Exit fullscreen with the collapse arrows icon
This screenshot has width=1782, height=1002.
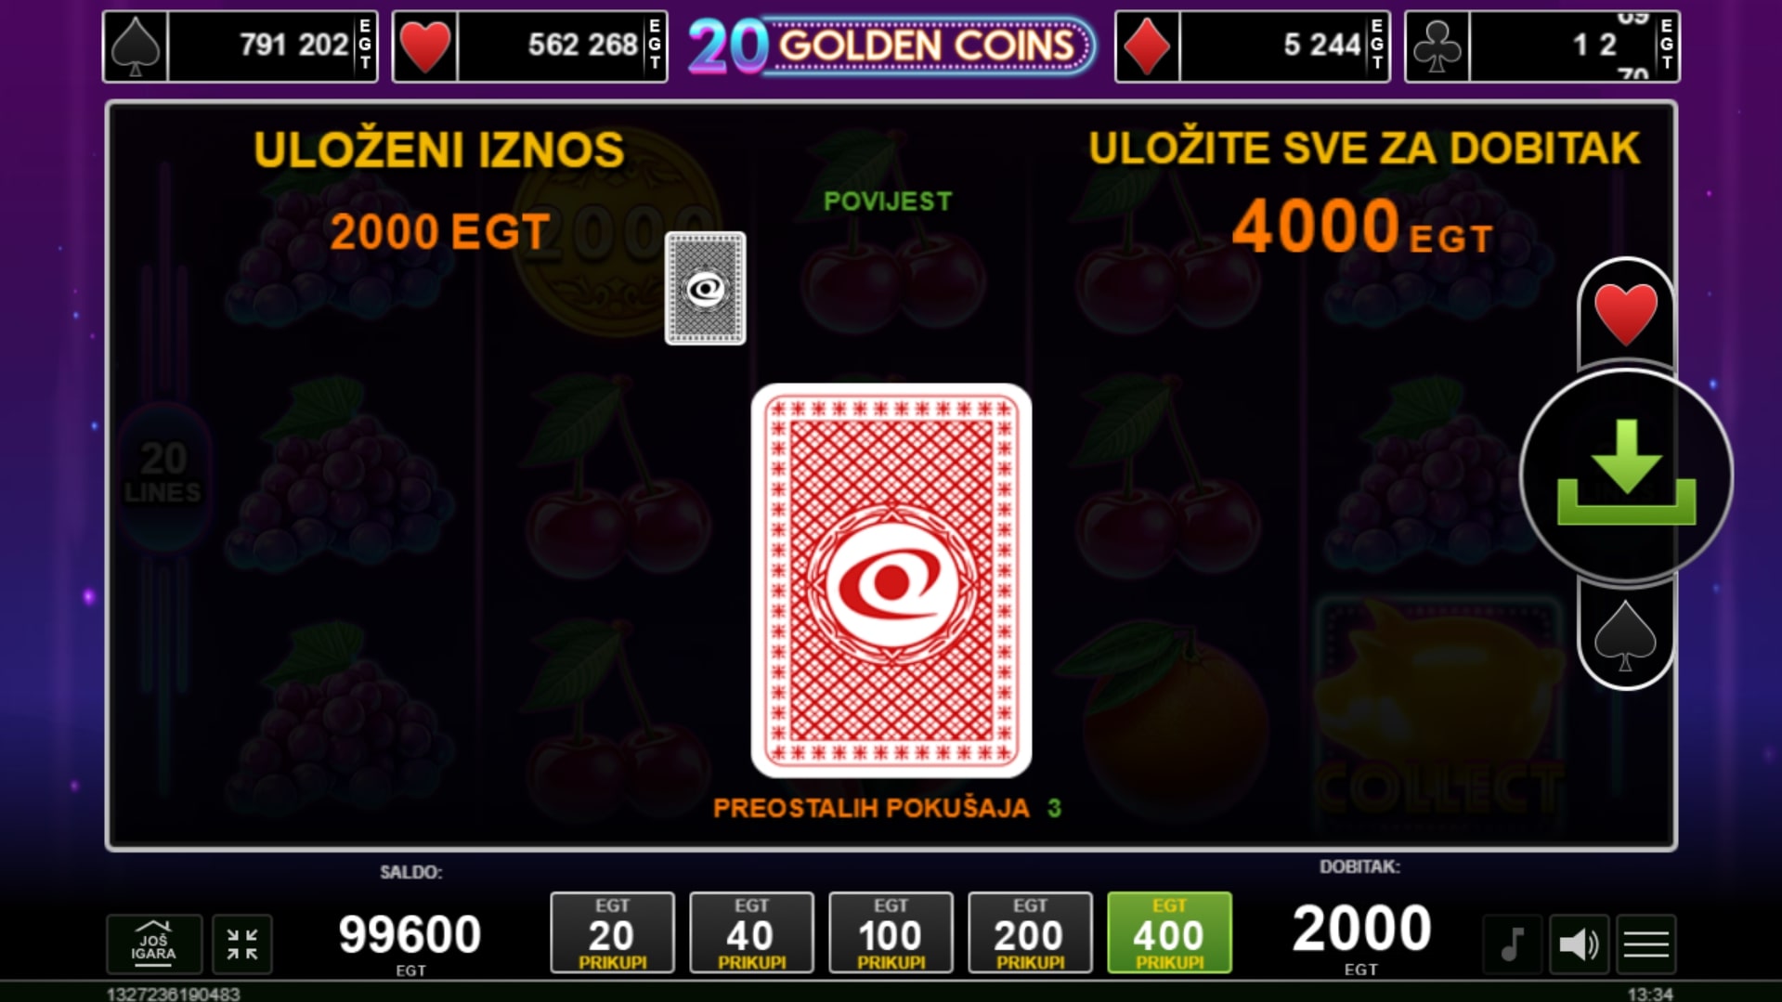point(242,944)
